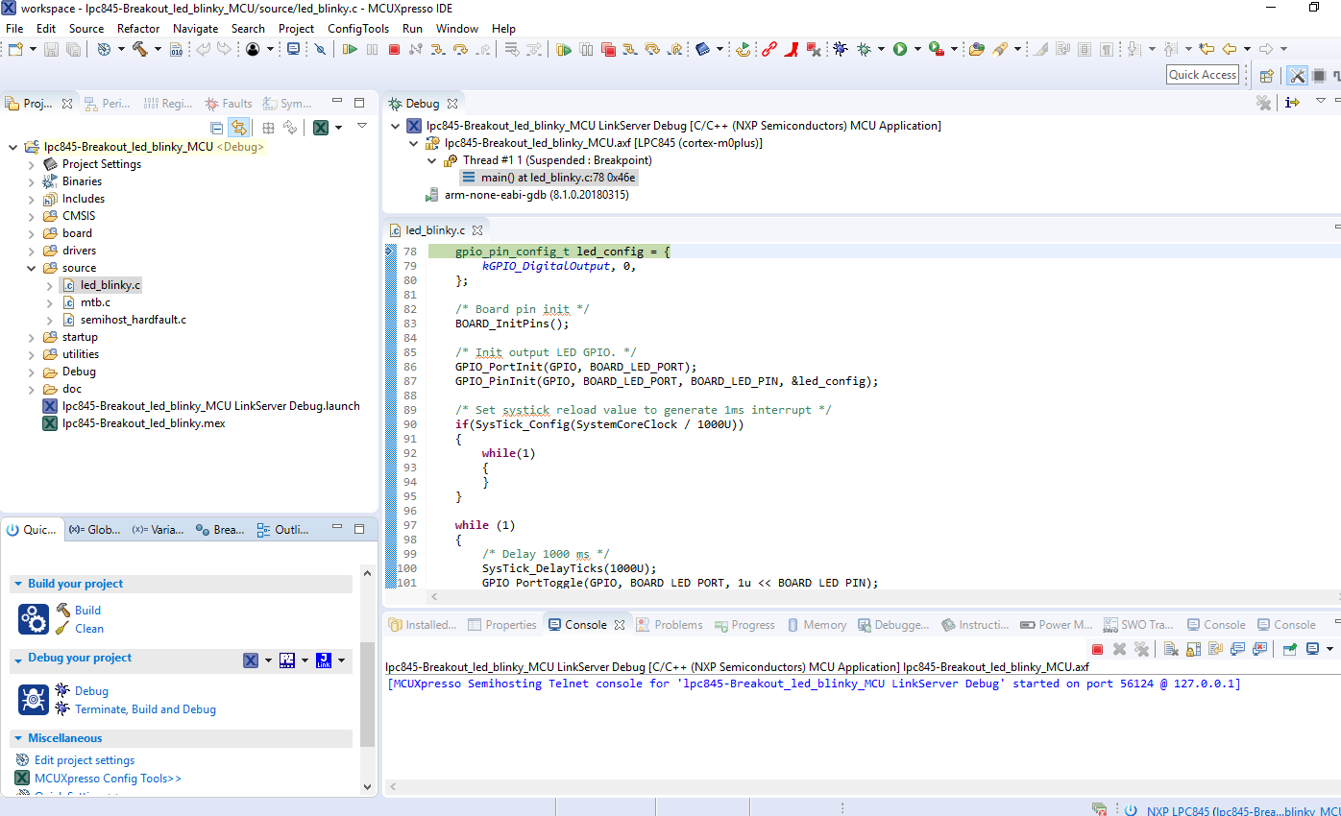Click the blue bug Debug toolbar icon
Viewport: 1341px width, 816px height.
[840, 49]
